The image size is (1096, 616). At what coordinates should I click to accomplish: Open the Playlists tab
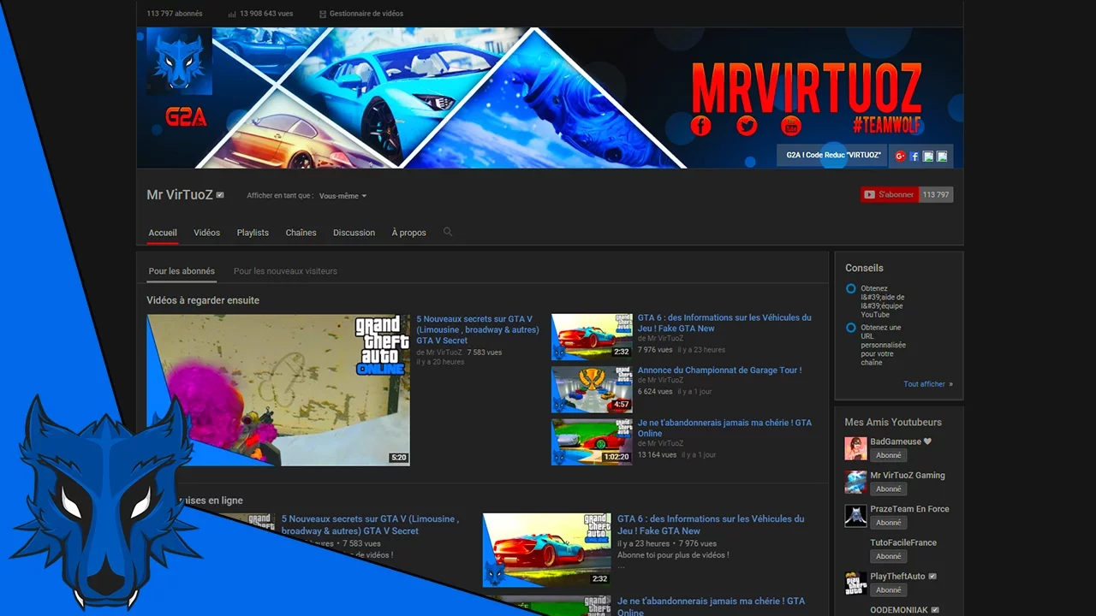(x=253, y=233)
